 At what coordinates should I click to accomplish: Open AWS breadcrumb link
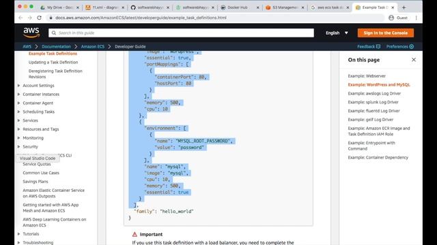point(27,46)
